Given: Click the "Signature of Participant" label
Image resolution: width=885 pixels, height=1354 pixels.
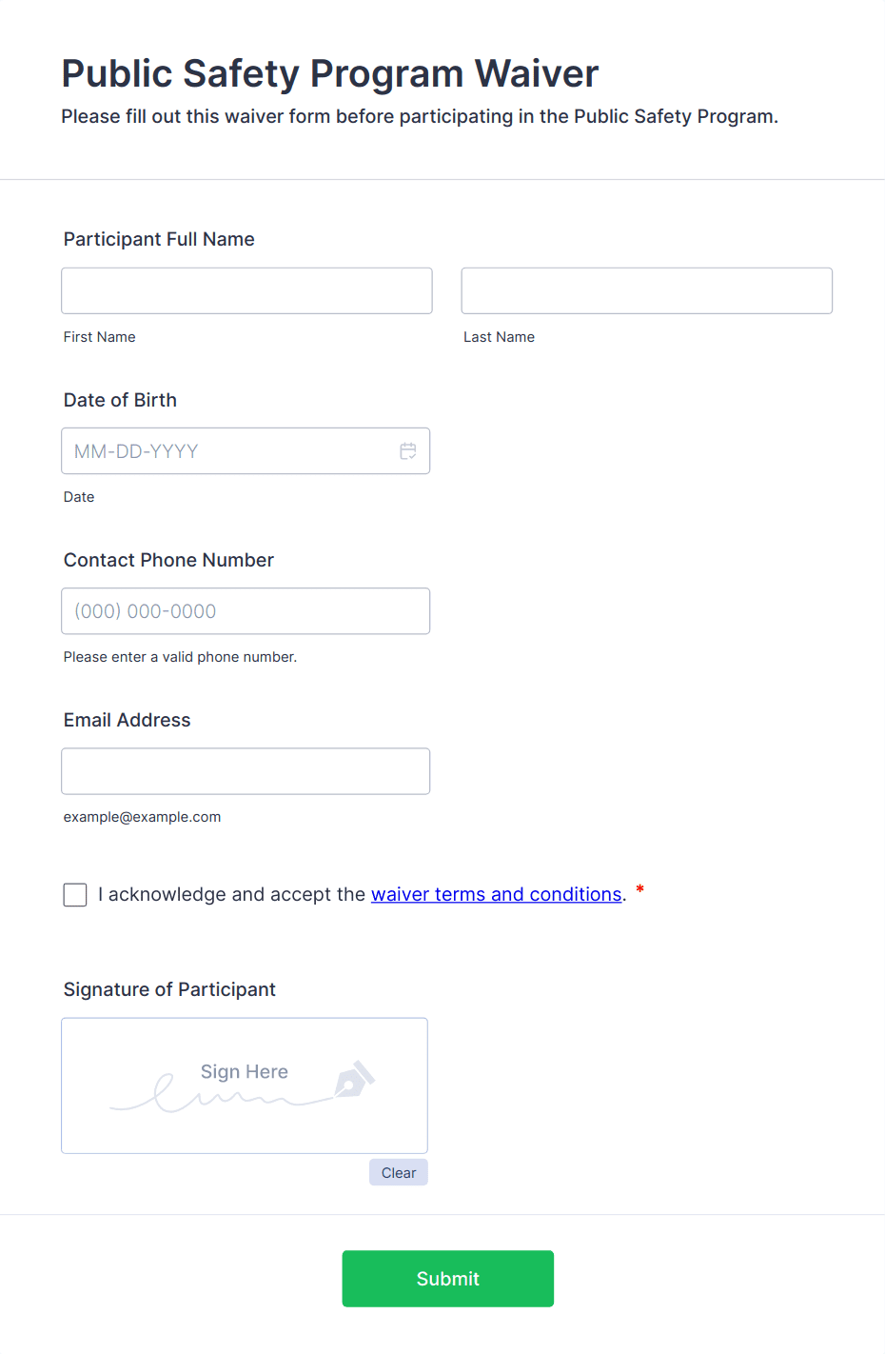Looking at the screenshot, I should pyautogui.click(x=169, y=989).
